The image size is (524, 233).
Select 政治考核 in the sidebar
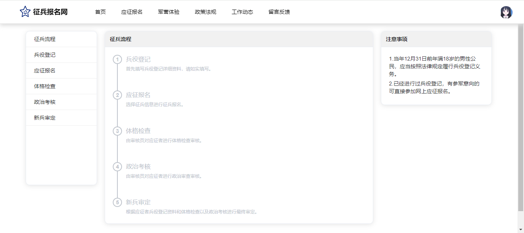[x=61, y=102]
